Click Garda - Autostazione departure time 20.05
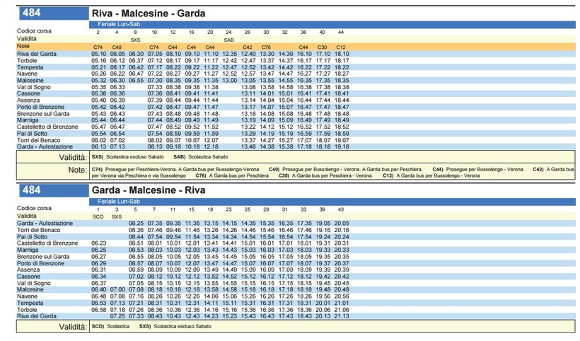The image size is (580, 341). click(x=342, y=224)
